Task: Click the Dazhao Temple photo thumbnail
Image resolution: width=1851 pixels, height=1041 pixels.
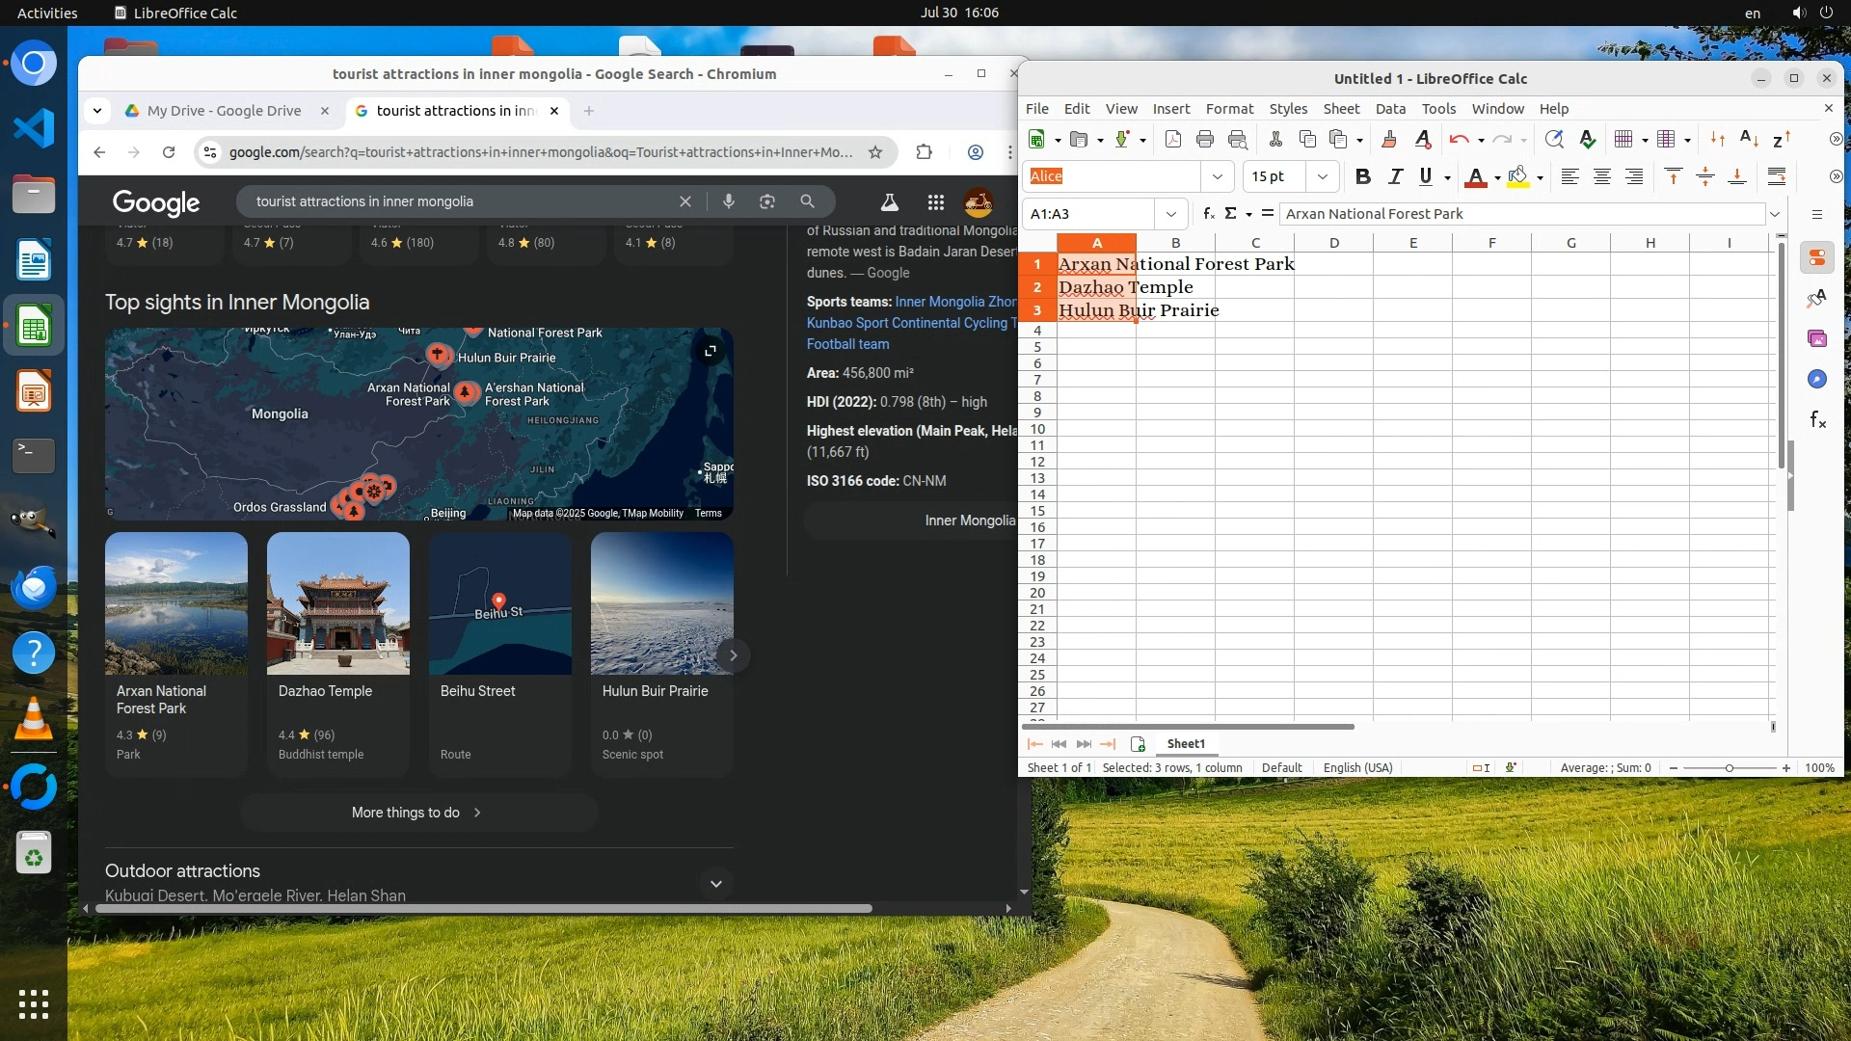Action: [338, 603]
